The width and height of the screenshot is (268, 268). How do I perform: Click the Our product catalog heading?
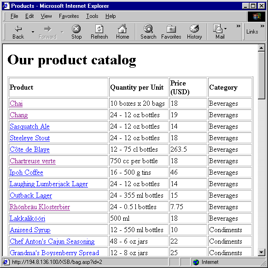[72, 60]
